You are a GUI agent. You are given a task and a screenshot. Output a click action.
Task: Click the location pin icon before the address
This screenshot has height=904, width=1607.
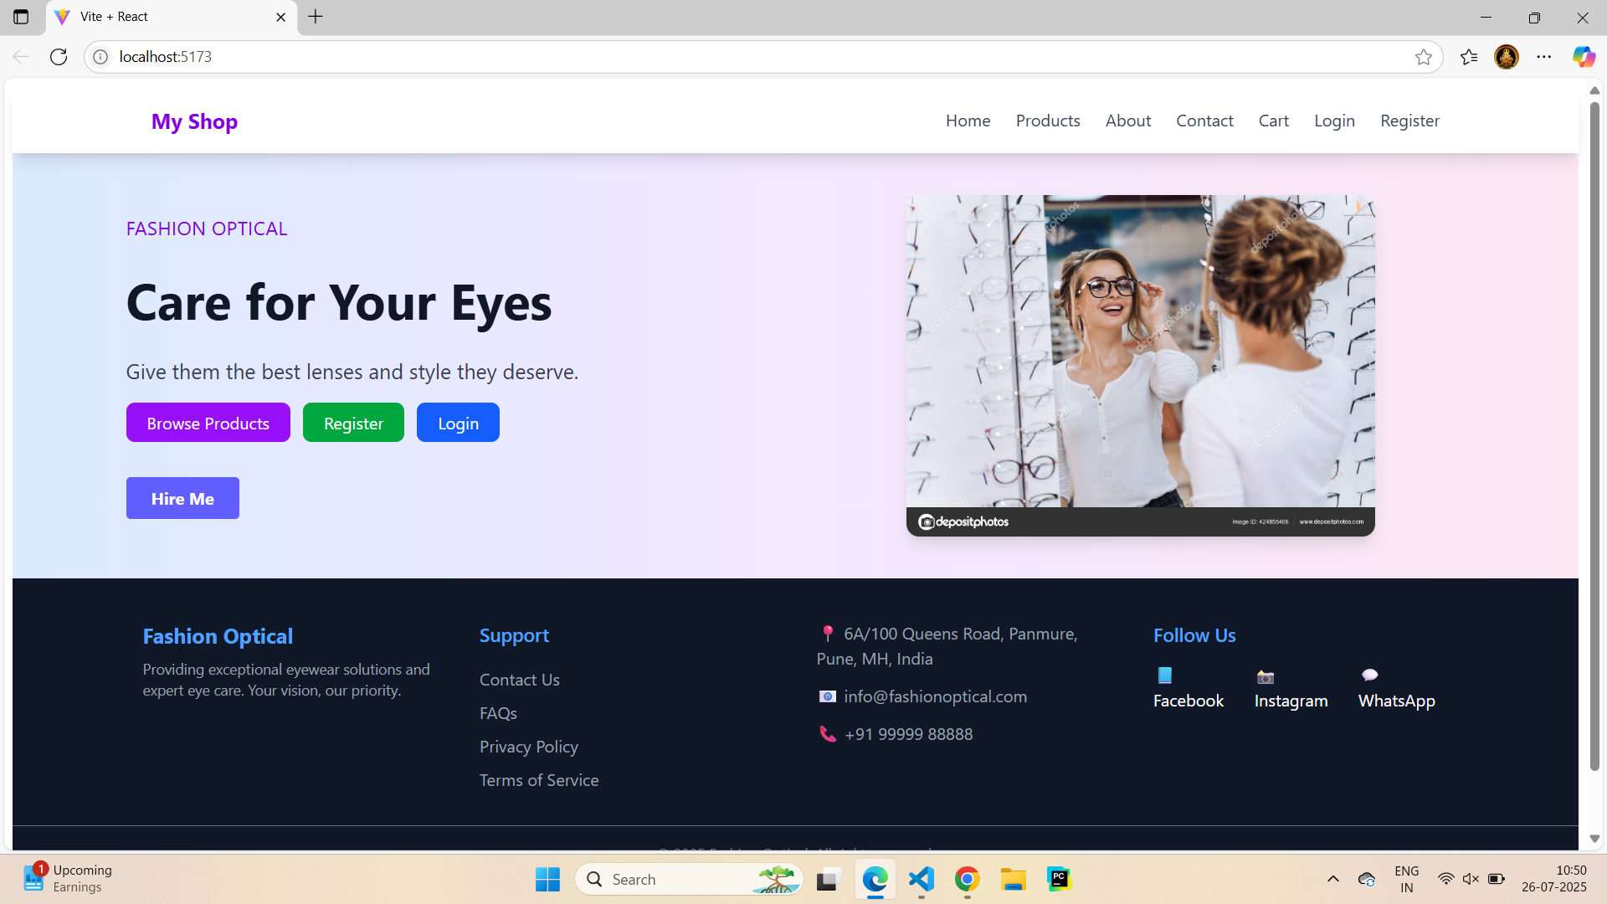coord(829,633)
